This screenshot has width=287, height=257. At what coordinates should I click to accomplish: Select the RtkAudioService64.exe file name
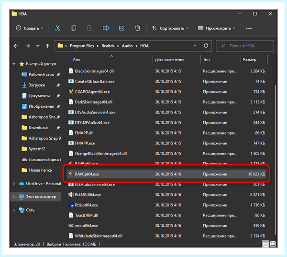click(95, 185)
